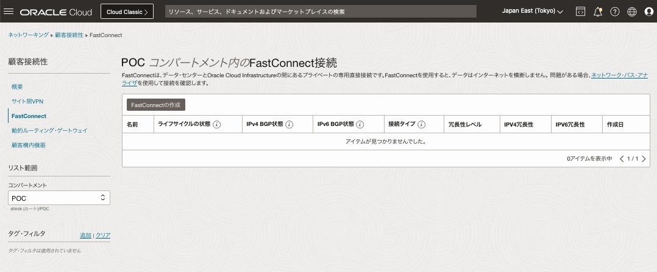Image resolution: width=657 pixels, height=272 pixels.
Task: Click the IPV6冗長性 column header
Action: pyautogui.click(x=570, y=124)
